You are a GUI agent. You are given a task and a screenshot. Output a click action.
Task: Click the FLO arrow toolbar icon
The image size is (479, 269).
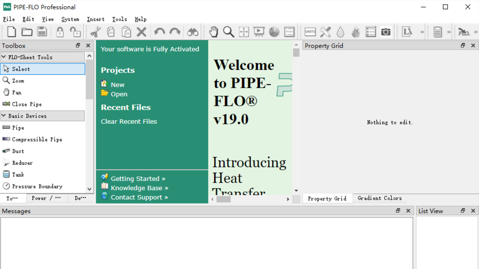point(464,31)
